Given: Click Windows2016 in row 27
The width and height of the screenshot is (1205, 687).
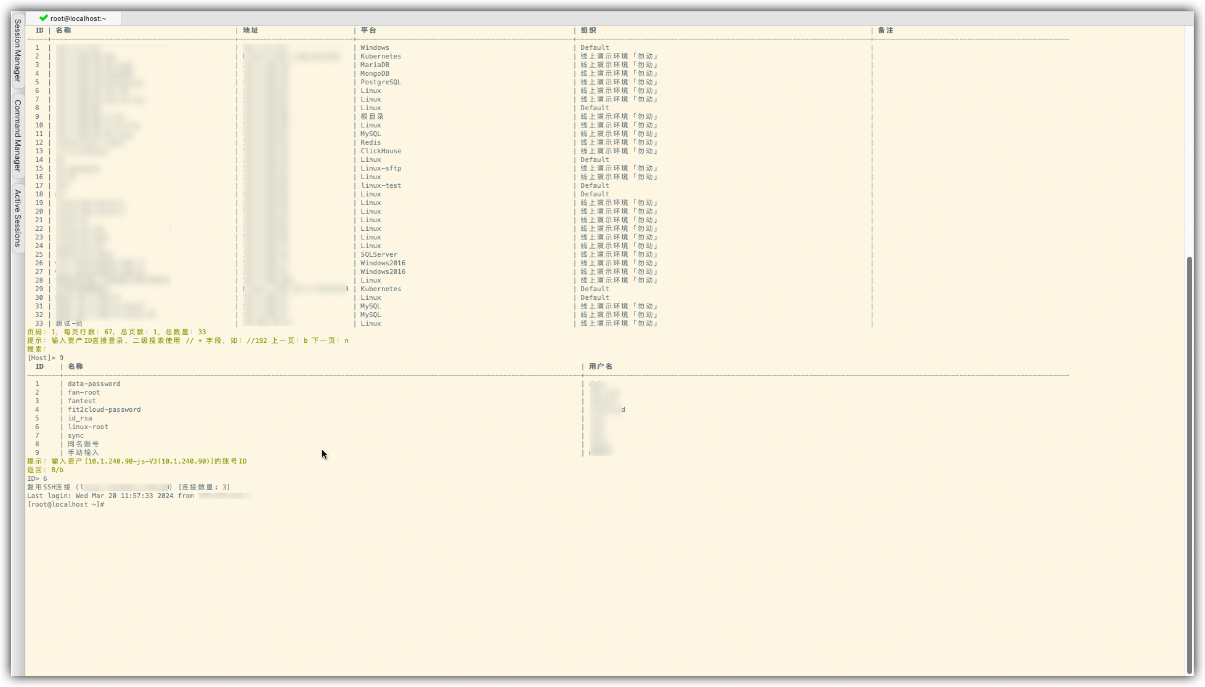Looking at the screenshot, I should [383, 271].
